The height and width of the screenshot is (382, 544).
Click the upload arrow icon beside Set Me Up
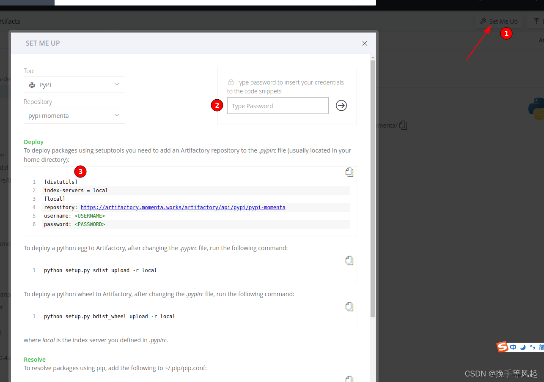[x=537, y=21]
